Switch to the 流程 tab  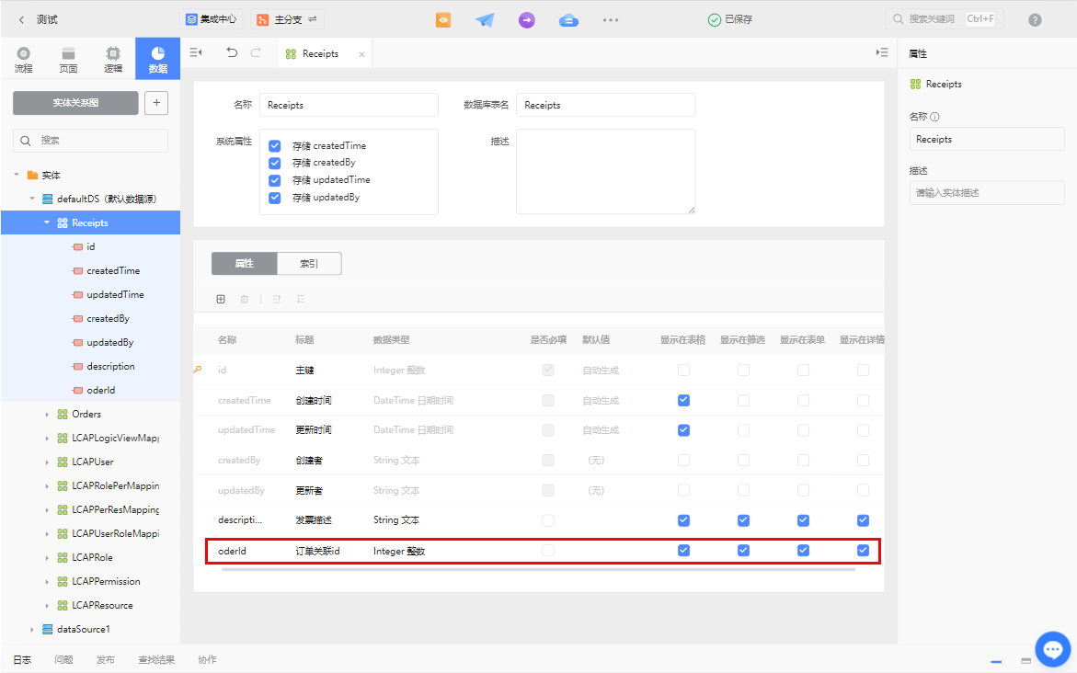click(x=23, y=60)
